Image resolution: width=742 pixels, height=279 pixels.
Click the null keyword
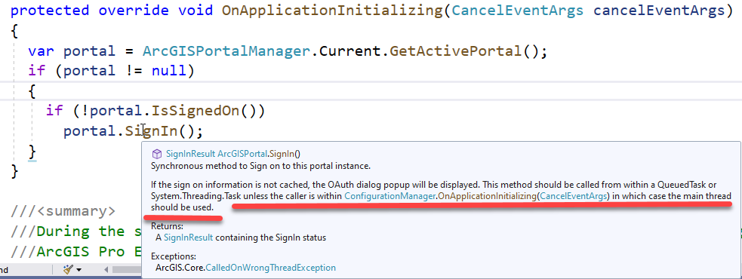pyautogui.click(x=169, y=71)
